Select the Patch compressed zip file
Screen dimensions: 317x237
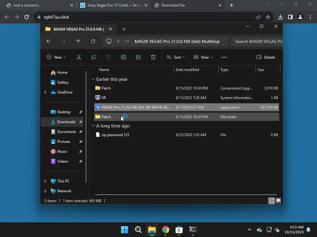[x=187, y=88]
